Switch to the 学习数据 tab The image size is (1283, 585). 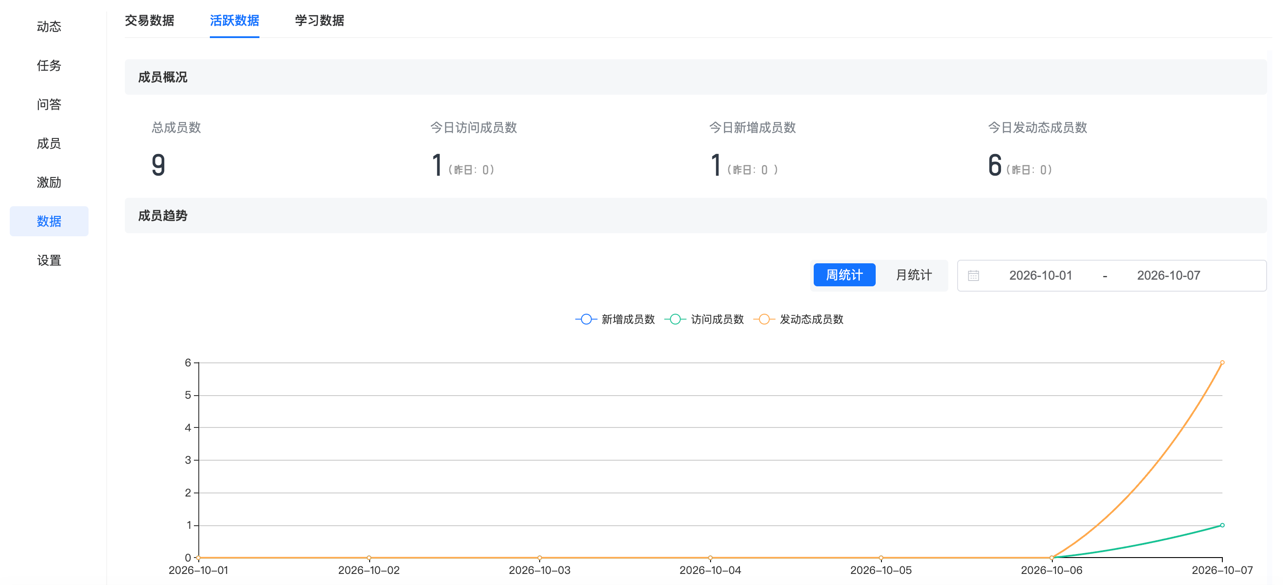[x=319, y=20]
